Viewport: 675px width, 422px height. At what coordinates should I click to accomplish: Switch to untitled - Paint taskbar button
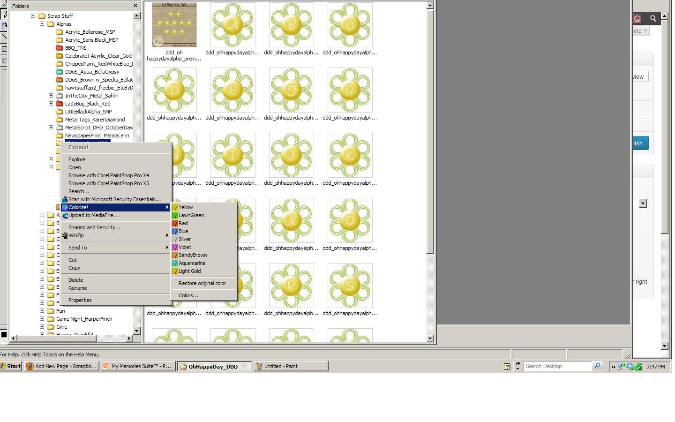tap(291, 366)
